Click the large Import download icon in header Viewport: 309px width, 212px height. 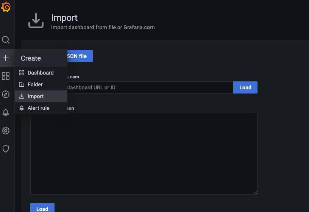36,20
